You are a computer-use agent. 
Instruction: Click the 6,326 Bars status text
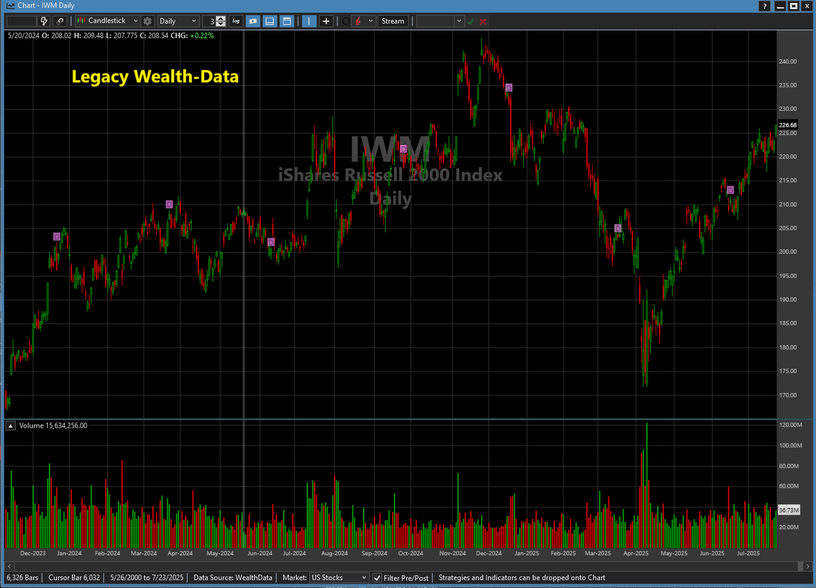click(22, 578)
